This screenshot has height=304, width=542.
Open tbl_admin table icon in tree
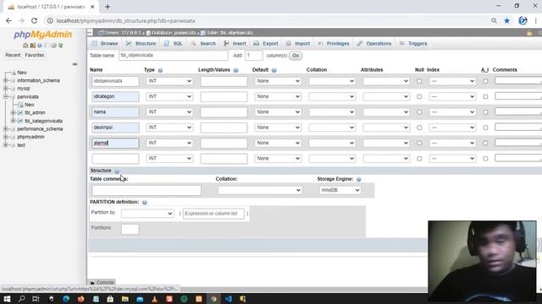pyautogui.click(x=20, y=112)
